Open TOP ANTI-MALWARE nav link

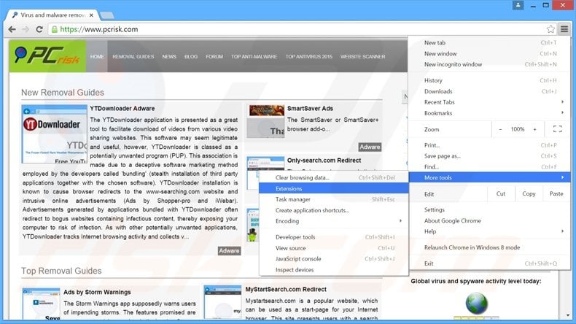[x=254, y=57]
